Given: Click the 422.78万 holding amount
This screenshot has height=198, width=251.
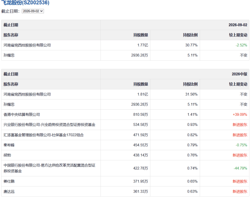Looking at the screenshot, I should (x=141, y=168).
